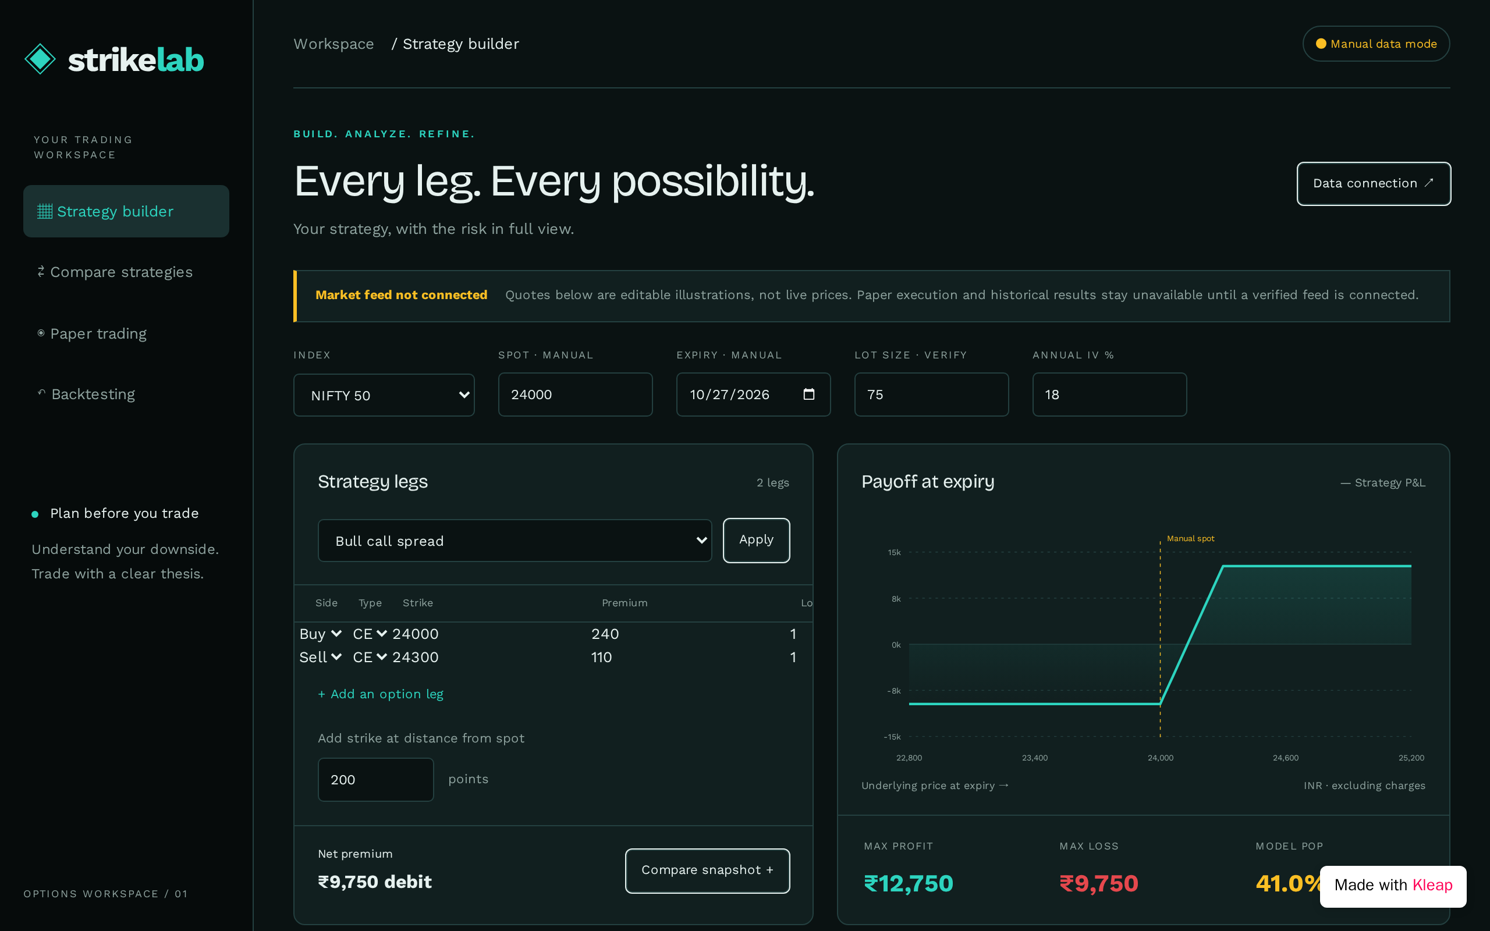Click the Compare snapshot + button
Screen dimensions: 1490x931
(x=707, y=870)
